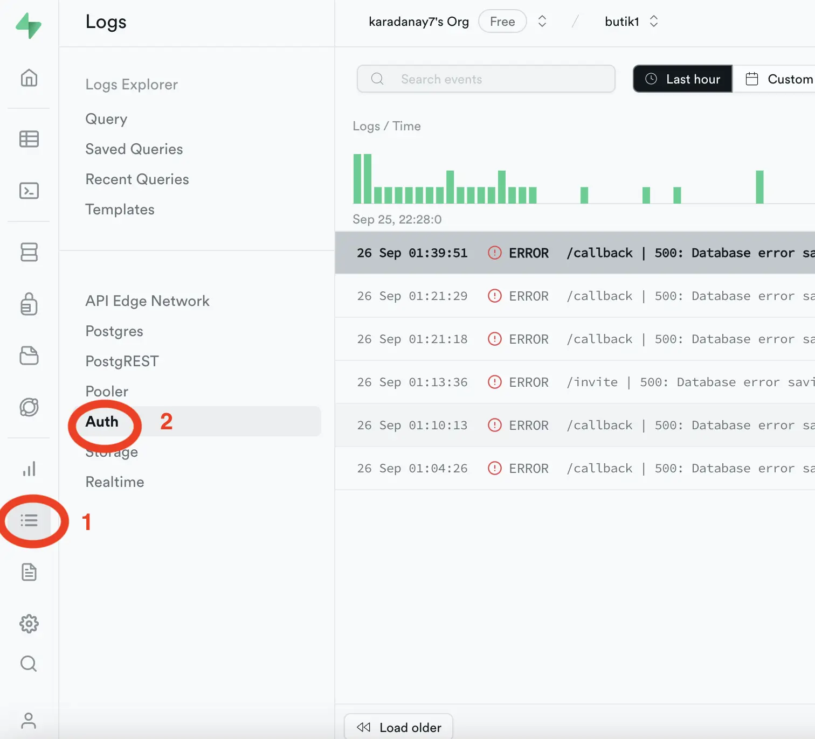Viewport: 815px width, 739px height.
Task: Open Authentication via the lock icon
Action: tap(29, 304)
